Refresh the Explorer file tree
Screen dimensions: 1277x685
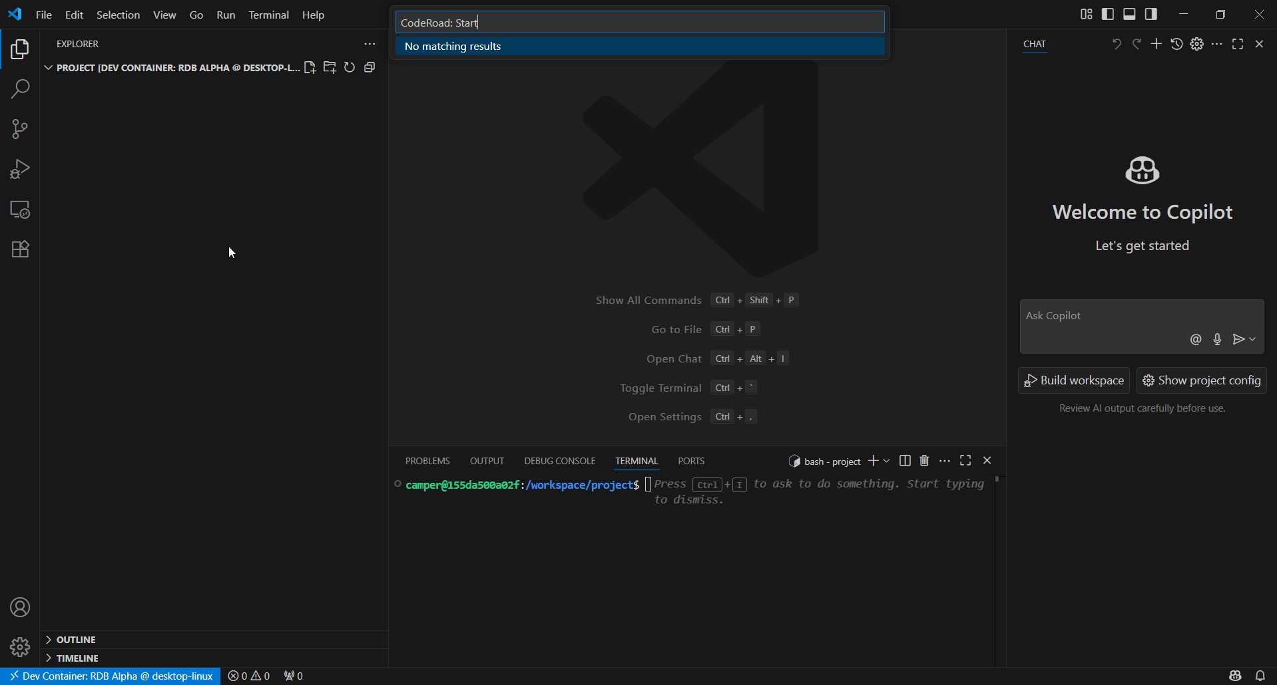(x=350, y=67)
